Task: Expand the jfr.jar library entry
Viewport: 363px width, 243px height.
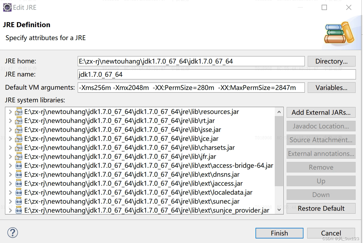Action: coord(10,157)
